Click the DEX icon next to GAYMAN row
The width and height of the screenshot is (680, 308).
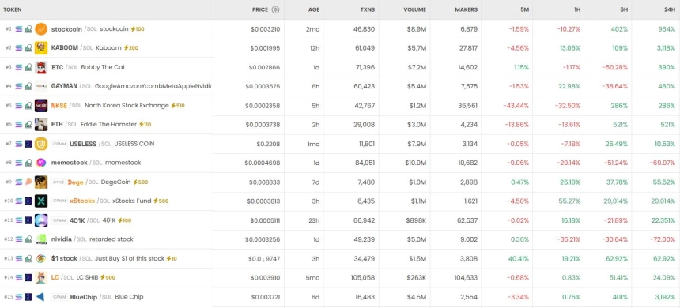(28, 86)
